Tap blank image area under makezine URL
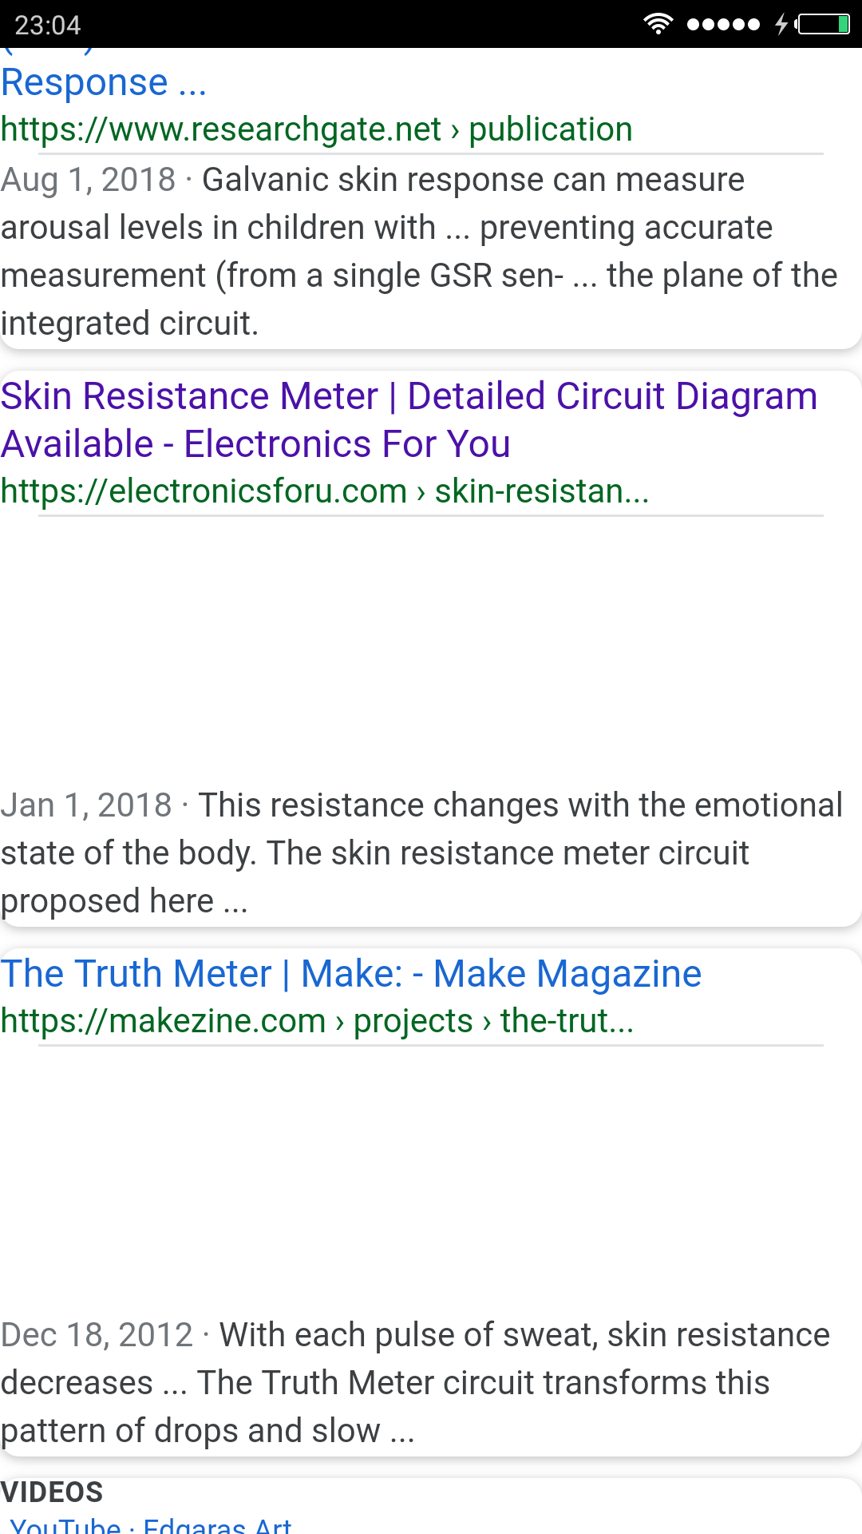The width and height of the screenshot is (862, 1534). pyautogui.click(x=431, y=1178)
